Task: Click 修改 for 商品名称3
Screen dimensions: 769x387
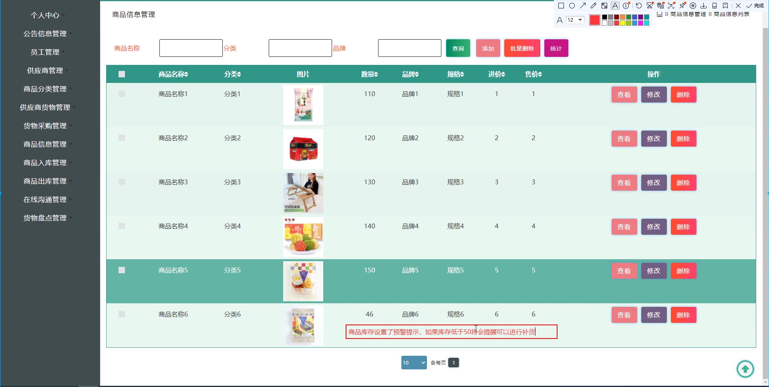Action: [x=654, y=183]
